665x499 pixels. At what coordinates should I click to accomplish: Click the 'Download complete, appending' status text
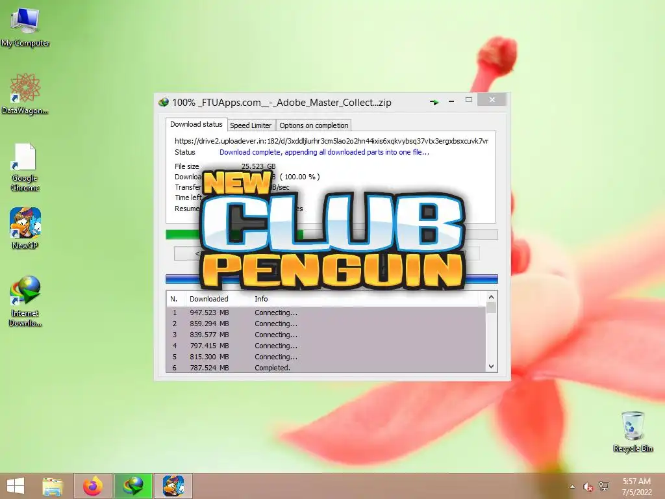click(x=324, y=152)
